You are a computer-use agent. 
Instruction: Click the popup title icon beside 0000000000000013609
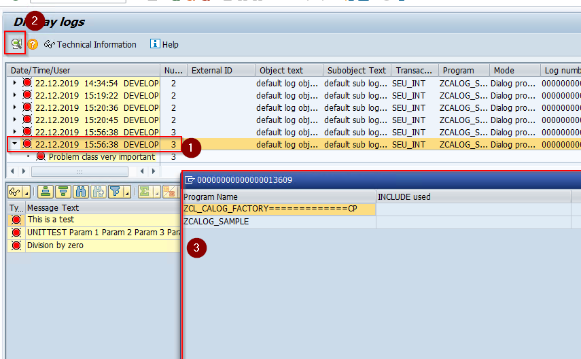coord(190,180)
